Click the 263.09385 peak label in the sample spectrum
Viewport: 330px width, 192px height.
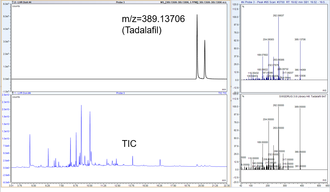point(279,60)
